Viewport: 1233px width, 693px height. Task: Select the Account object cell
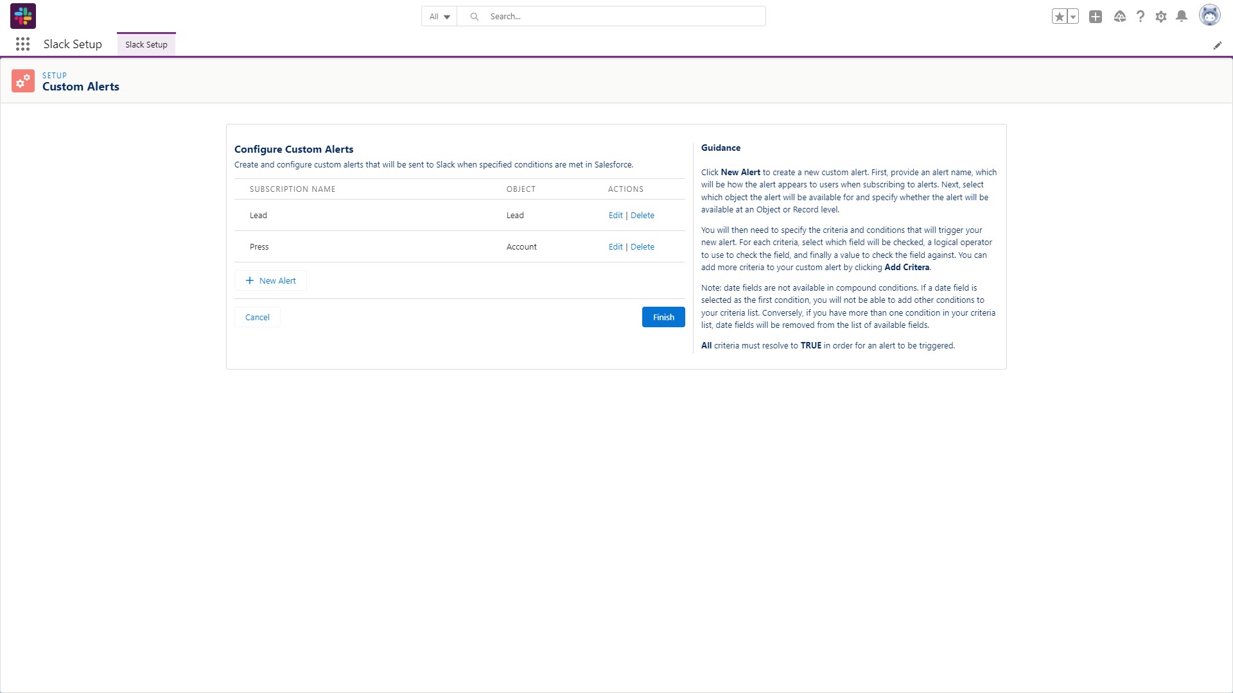coord(521,247)
